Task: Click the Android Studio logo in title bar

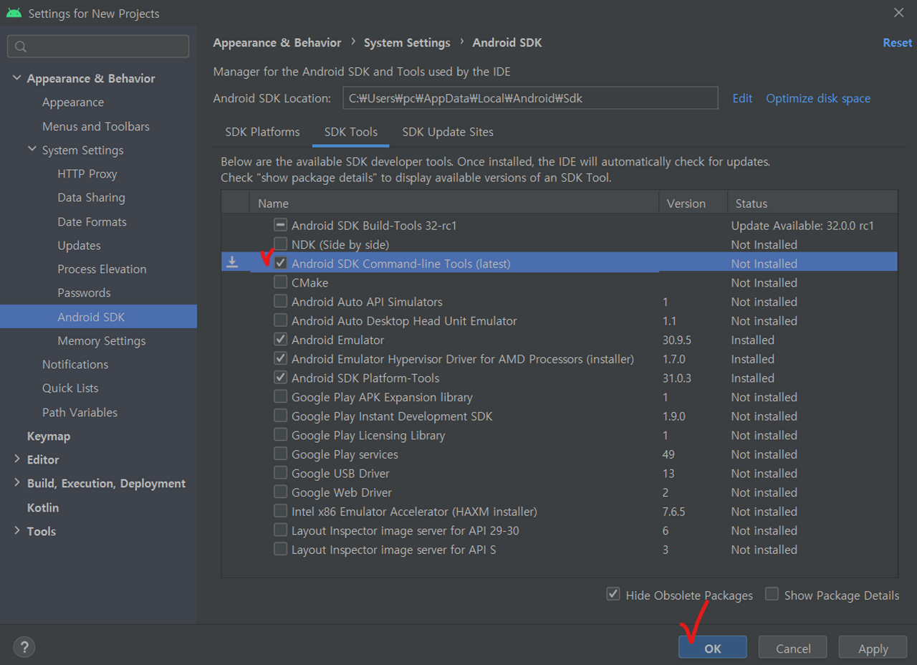Action: (x=14, y=13)
